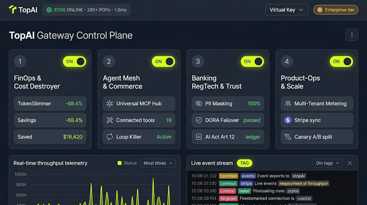Toggle FinOps & Cost Destroyer switch off
The width and height of the screenshot is (367, 205).
(74, 61)
